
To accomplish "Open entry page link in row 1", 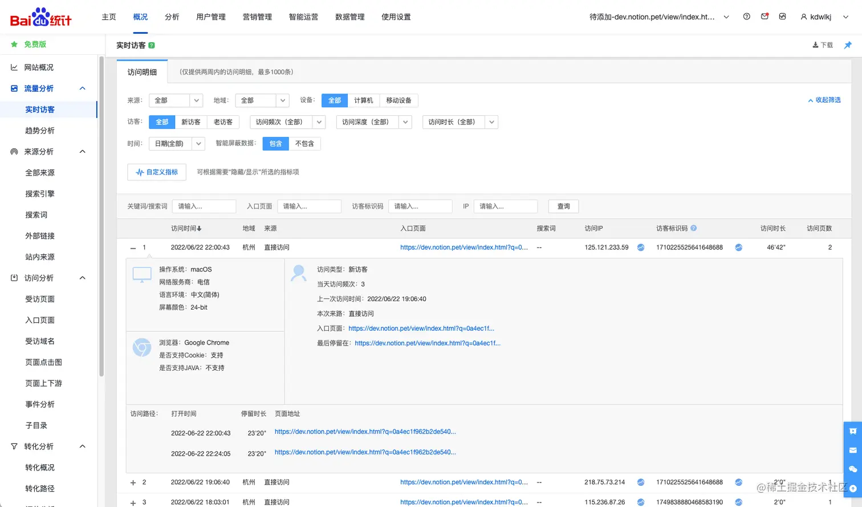I will click(x=464, y=248).
